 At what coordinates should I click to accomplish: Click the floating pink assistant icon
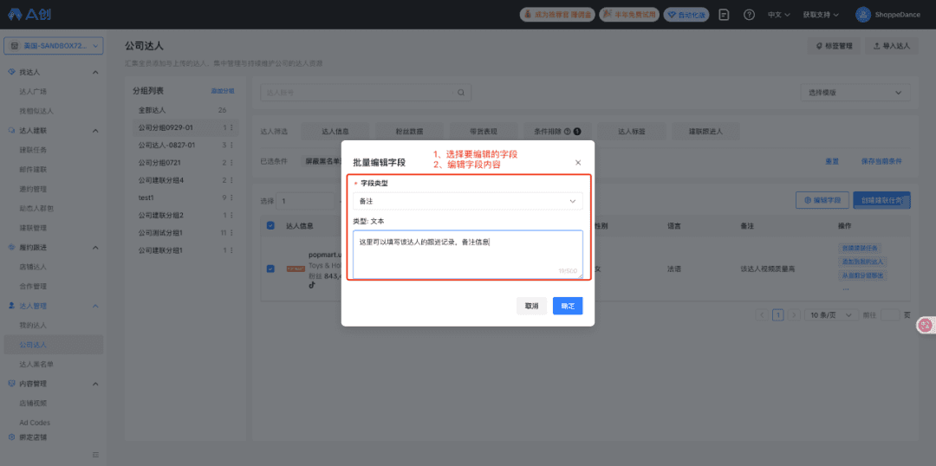[926, 325]
